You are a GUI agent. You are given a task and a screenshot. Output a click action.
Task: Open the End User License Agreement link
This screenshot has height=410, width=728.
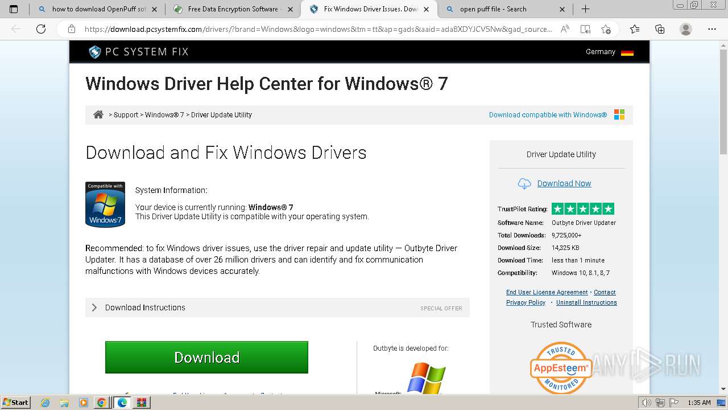coord(547,292)
